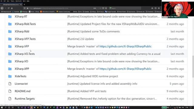Open the XSharp.VFP.Tests folder
Screen dimensions: 194x109
(25, 39)
